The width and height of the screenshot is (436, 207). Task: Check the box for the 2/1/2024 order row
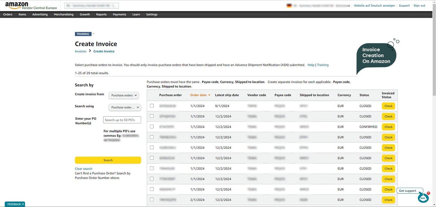point(152,200)
